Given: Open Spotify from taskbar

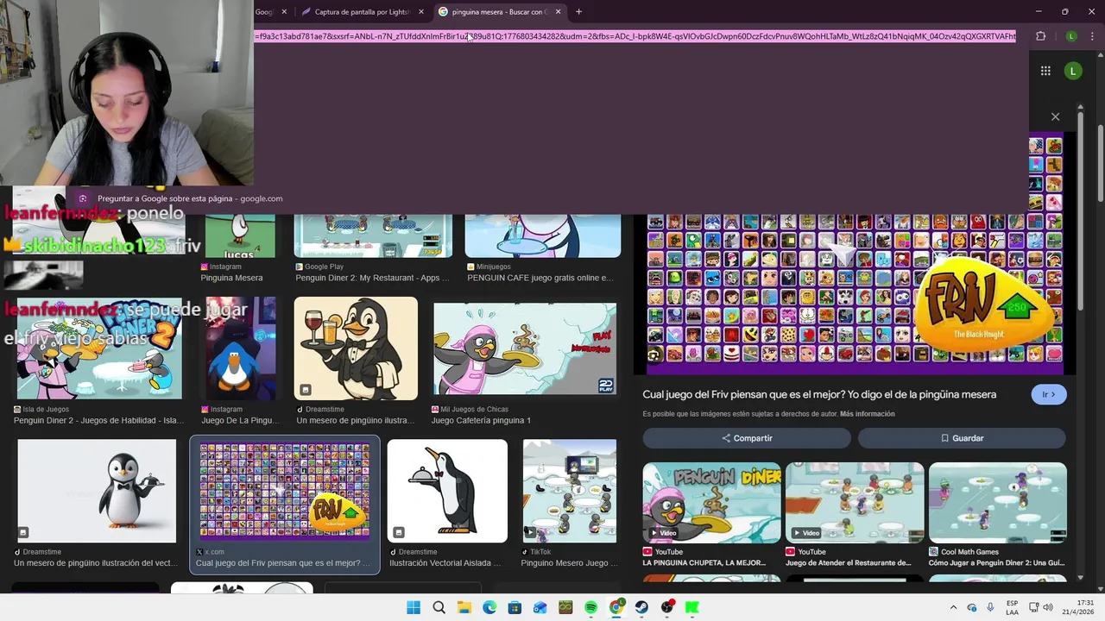Looking at the screenshot, I should click(591, 607).
